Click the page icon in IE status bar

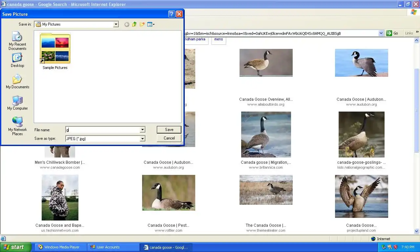click(x=3, y=239)
